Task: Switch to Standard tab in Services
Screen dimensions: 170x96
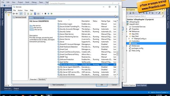Action: click(x=42, y=79)
